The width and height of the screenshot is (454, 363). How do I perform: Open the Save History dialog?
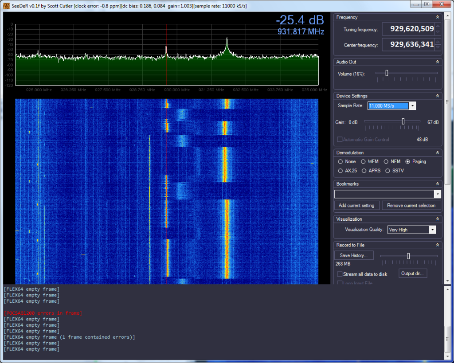coord(354,255)
